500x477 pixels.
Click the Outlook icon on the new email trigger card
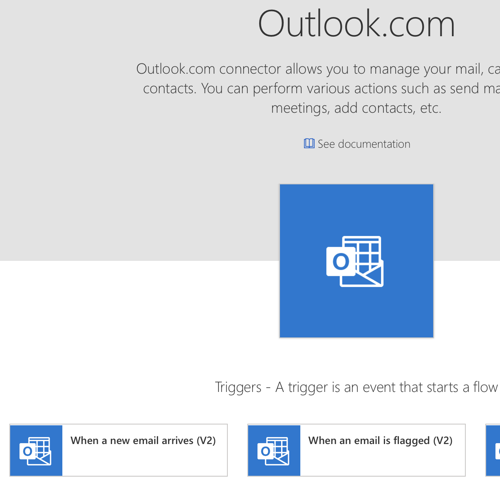36,450
